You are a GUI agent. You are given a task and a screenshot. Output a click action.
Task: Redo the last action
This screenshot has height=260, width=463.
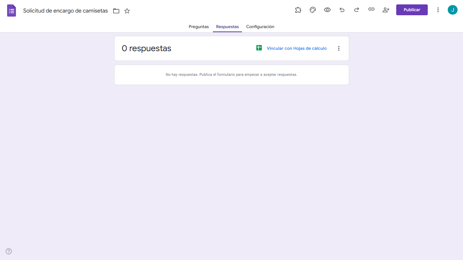[357, 10]
